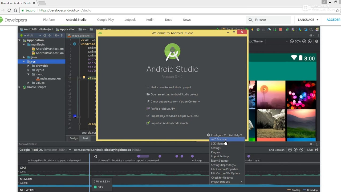Click collapse all icon in Project panel
The width and height of the screenshot is (341, 192).
50,35
